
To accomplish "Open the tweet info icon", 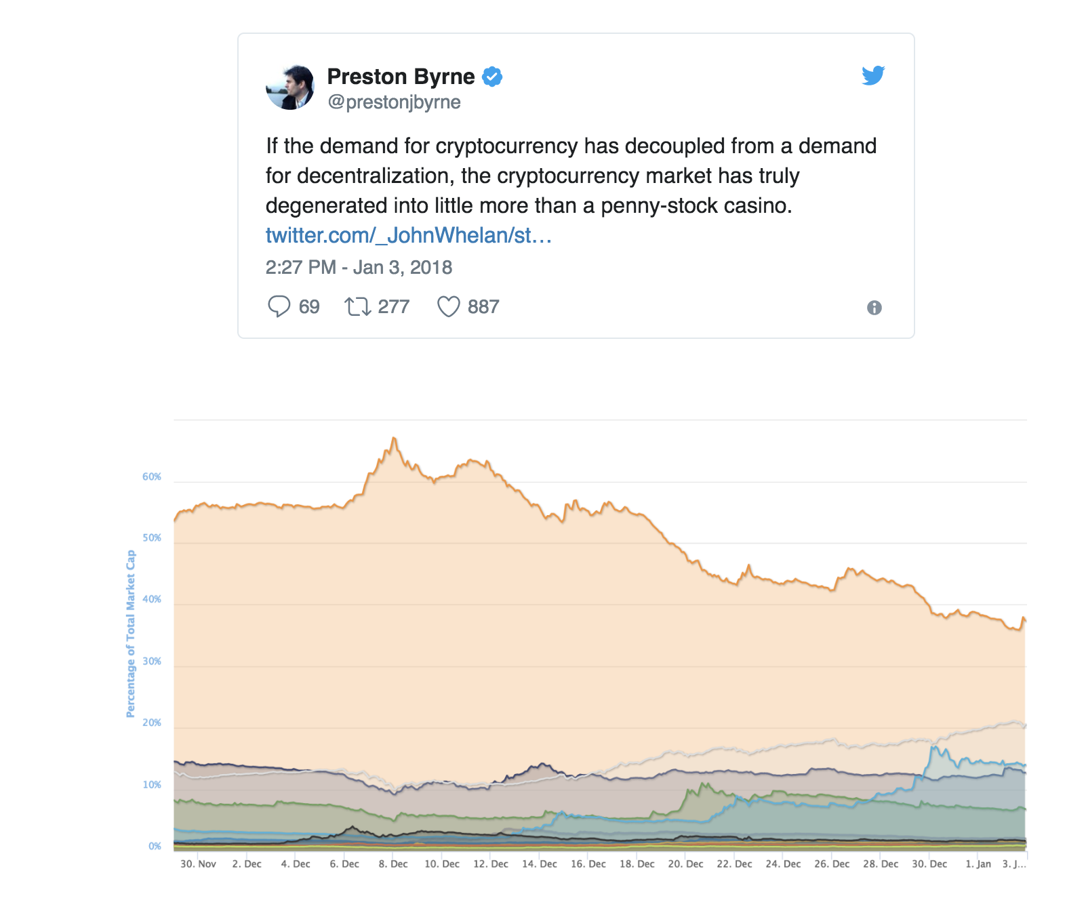I will click(874, 308).
